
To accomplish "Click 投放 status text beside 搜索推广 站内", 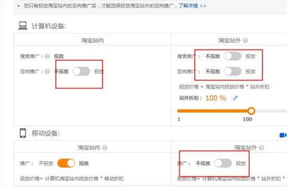I will (x=59, y=56).
